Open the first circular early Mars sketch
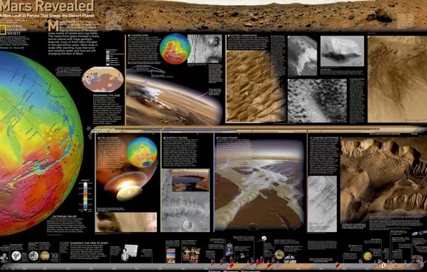 [16, 256]
